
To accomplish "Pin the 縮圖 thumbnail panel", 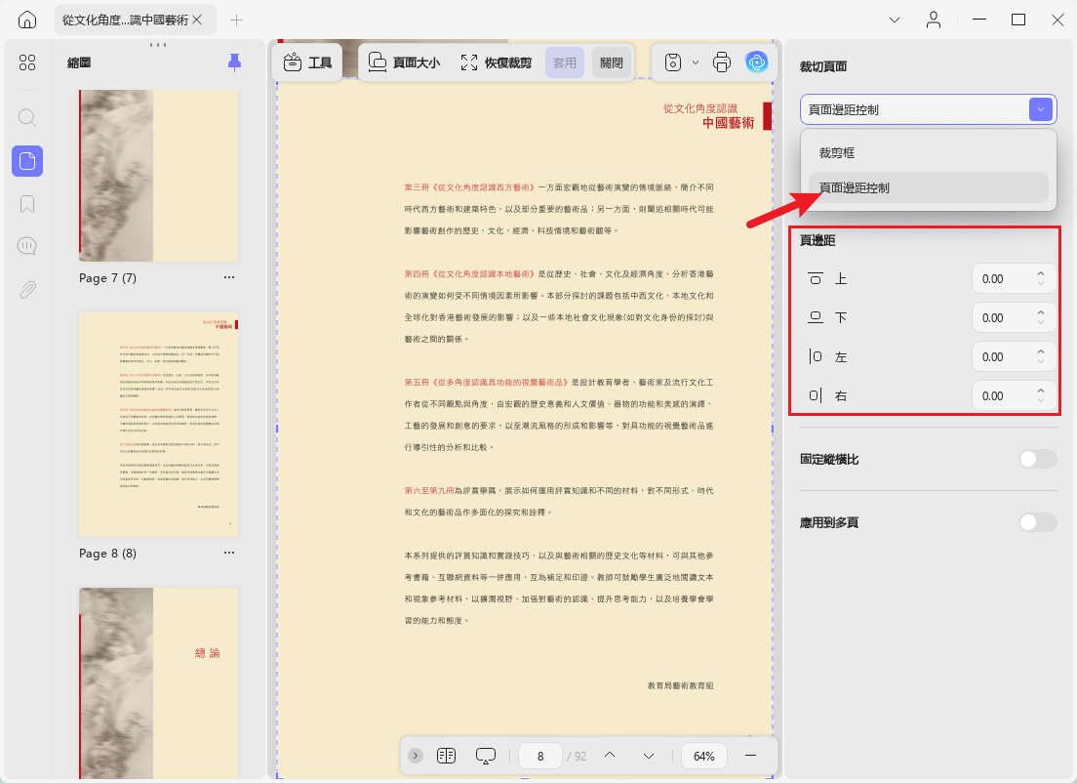I will [234, 62].
